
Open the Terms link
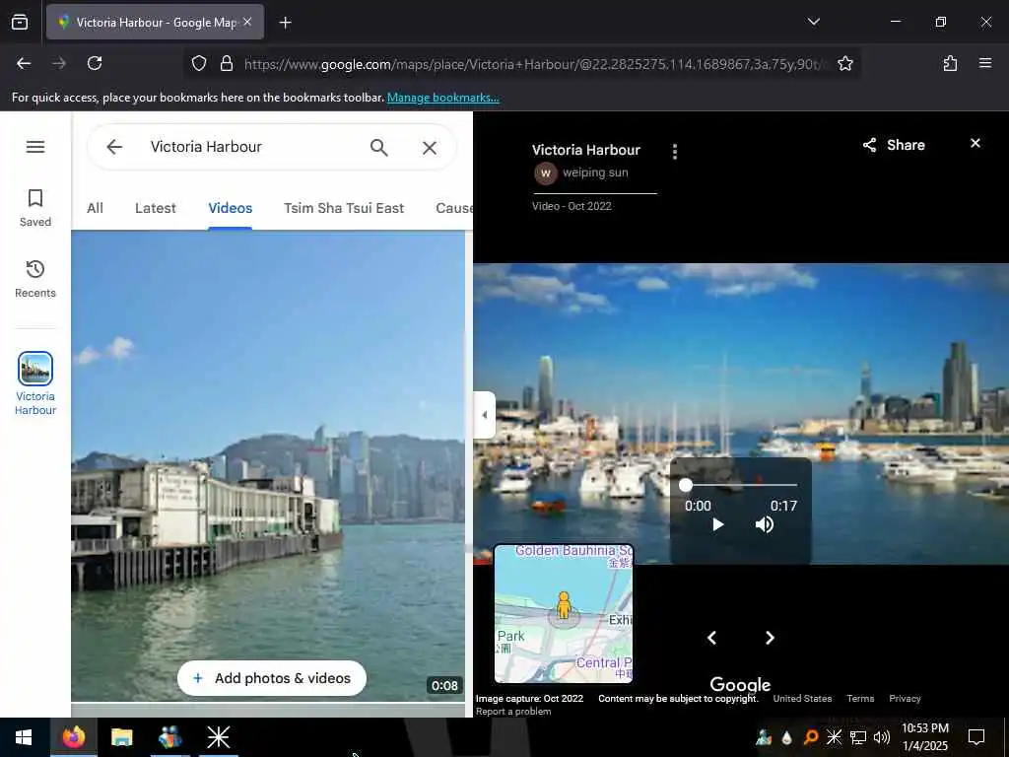coord(860,699)
